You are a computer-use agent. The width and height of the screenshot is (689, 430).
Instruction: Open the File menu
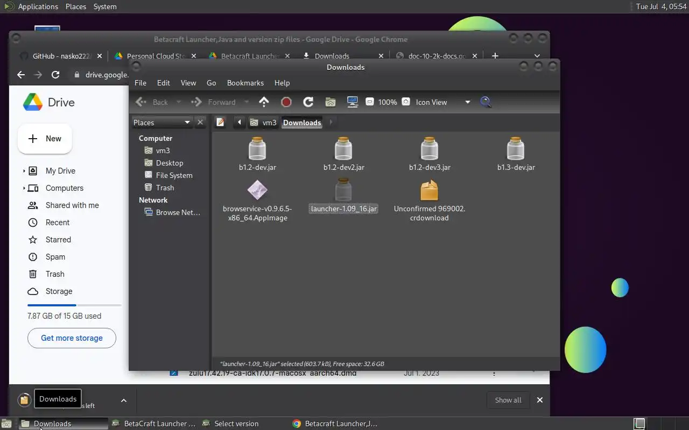140,83
